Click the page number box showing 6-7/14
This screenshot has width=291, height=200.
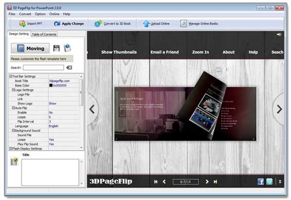185,182
